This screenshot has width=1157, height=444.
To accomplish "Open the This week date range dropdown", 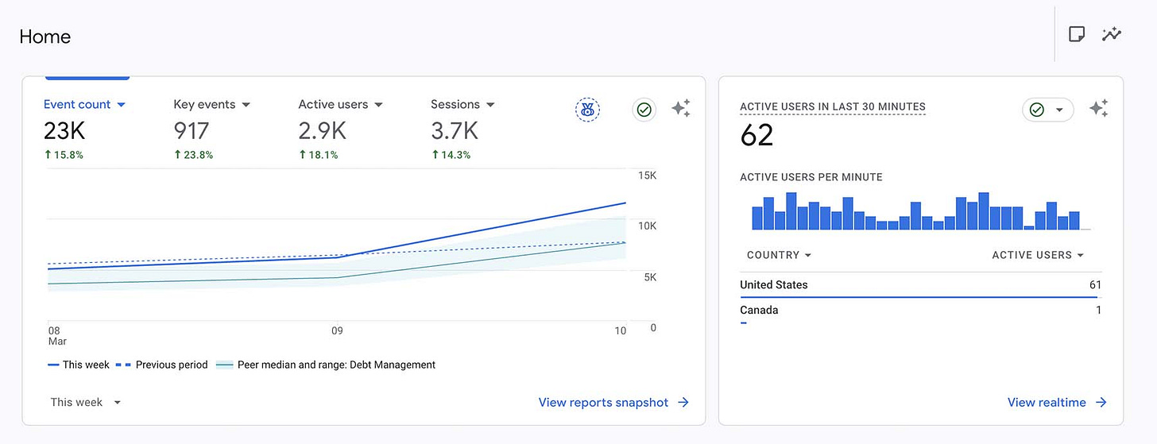I will [x=86, y=402].
